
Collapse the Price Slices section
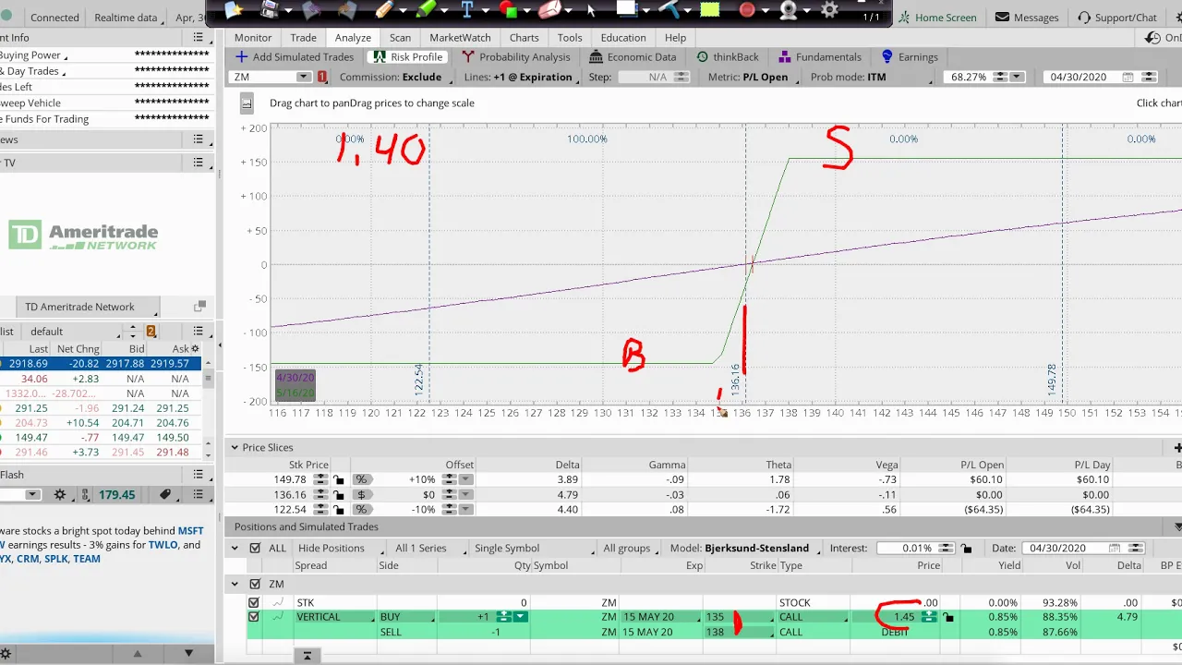(x=235, y=447)
